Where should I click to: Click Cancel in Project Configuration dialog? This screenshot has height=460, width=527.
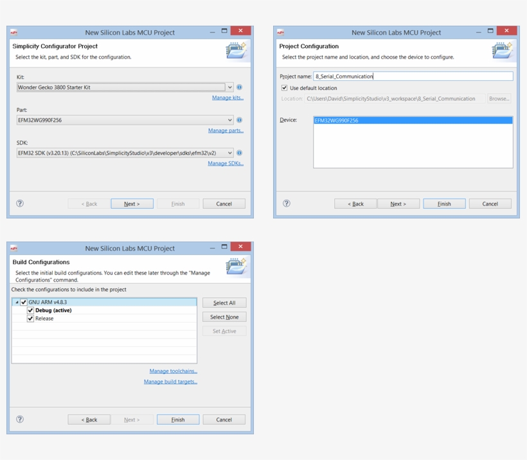(490, 204)
